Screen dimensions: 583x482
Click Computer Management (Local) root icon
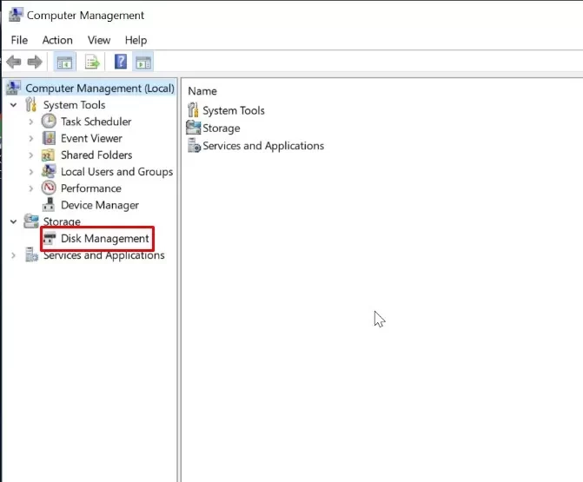point(14,88)
